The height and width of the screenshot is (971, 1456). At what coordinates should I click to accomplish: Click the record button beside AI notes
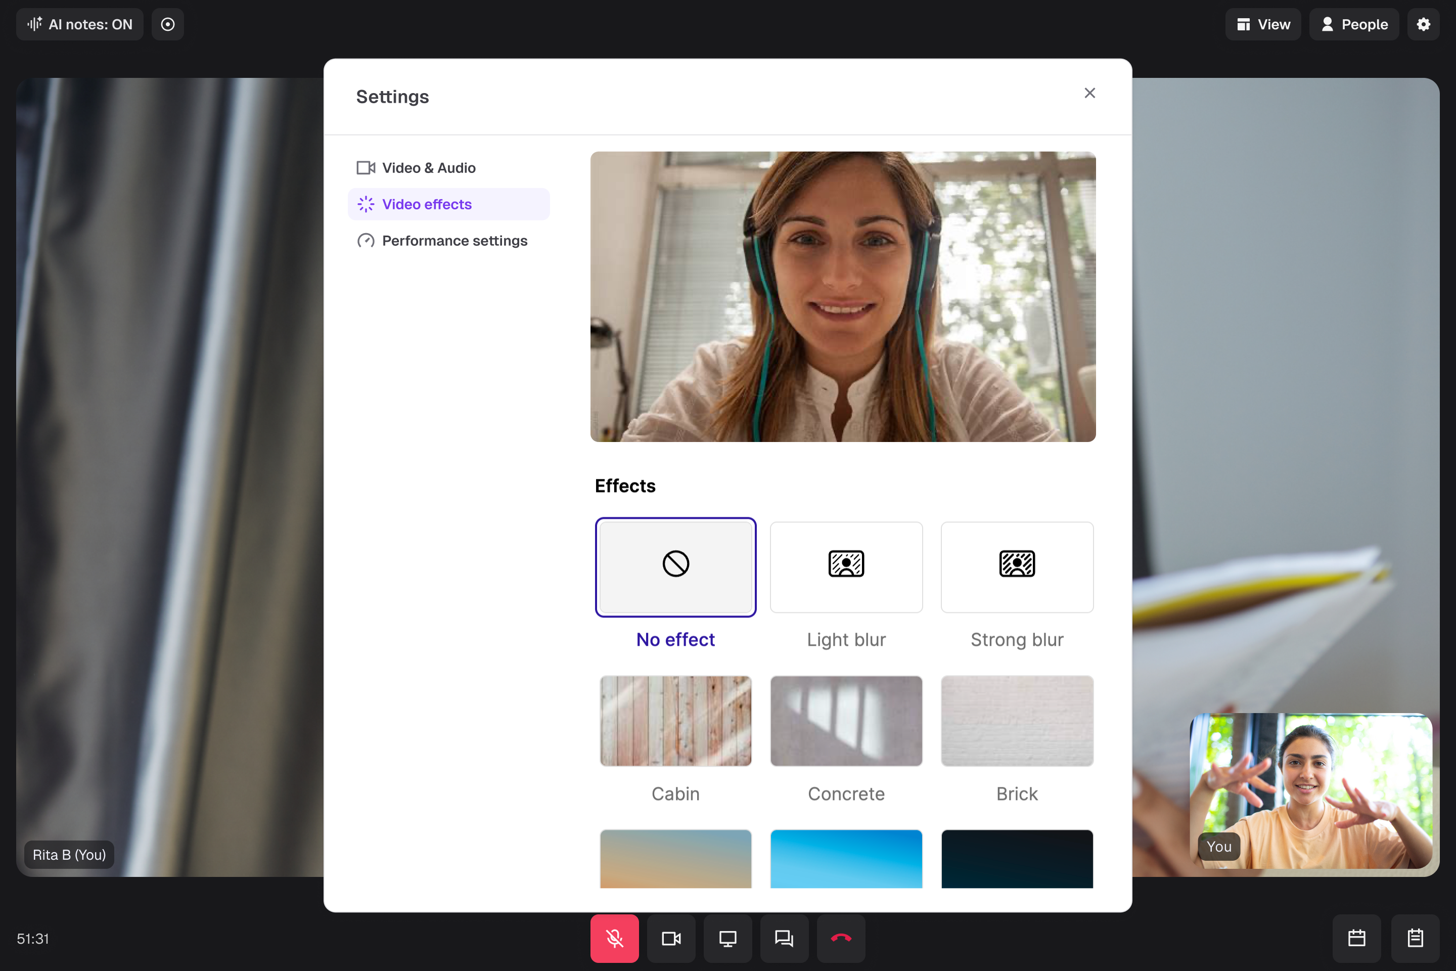point(168,24)
